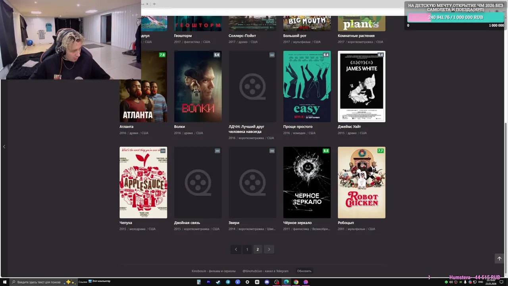508x286 pixels.
Task: Open the Комнатные растения title link
Action: [x=356, y=36]
